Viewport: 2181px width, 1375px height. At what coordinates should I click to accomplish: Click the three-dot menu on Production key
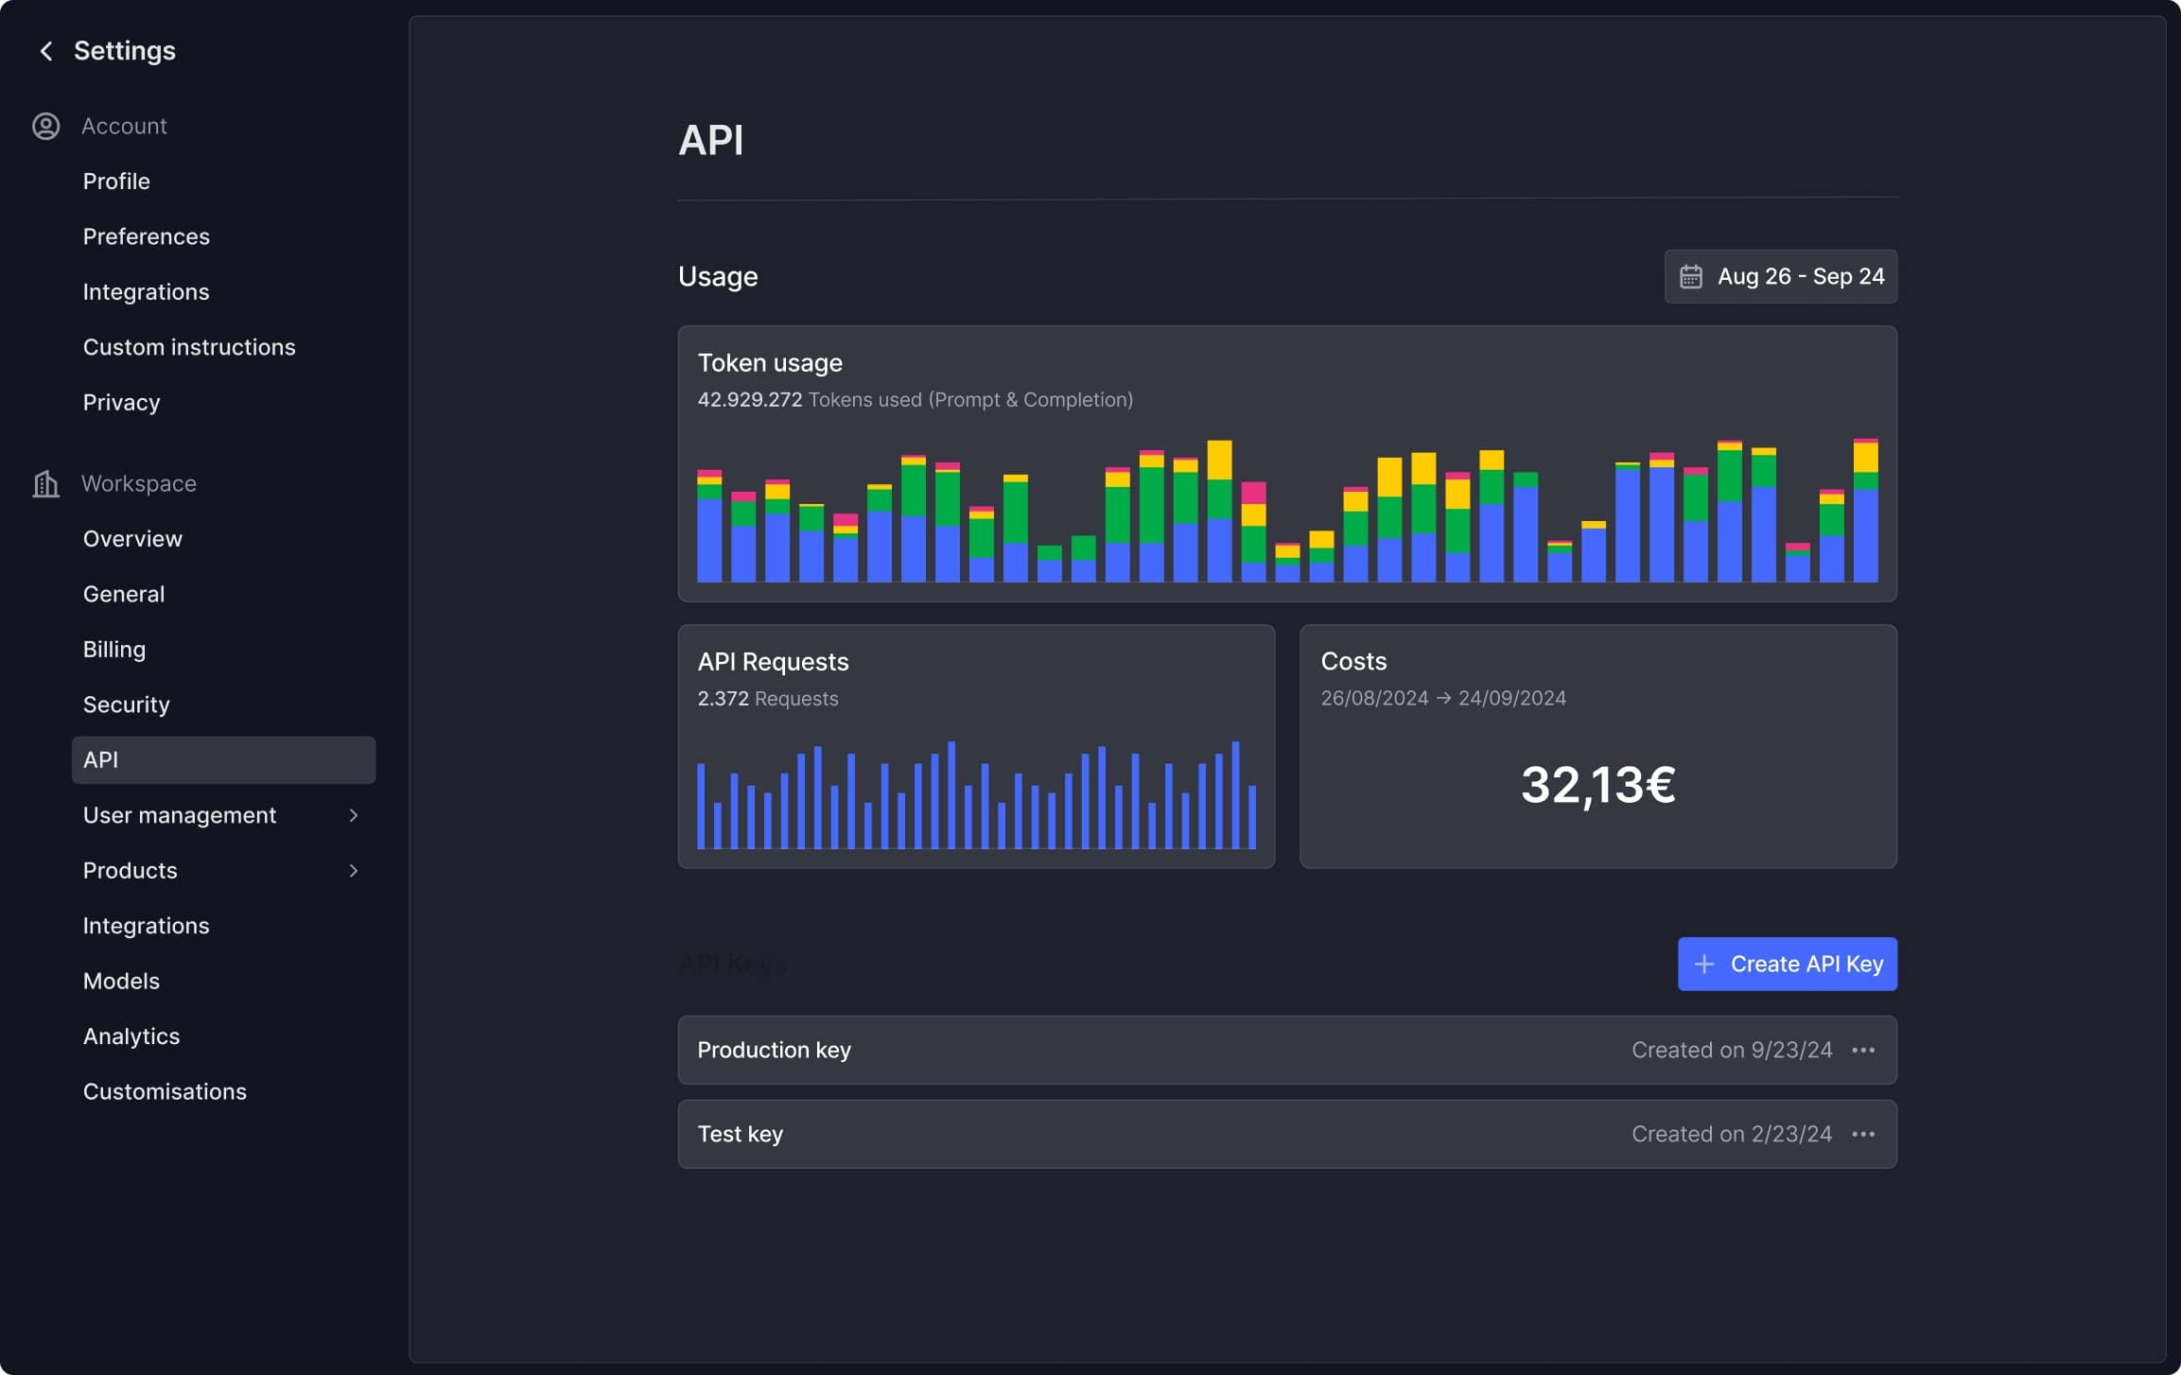pyautogui.click(x=1864, y=1049)
